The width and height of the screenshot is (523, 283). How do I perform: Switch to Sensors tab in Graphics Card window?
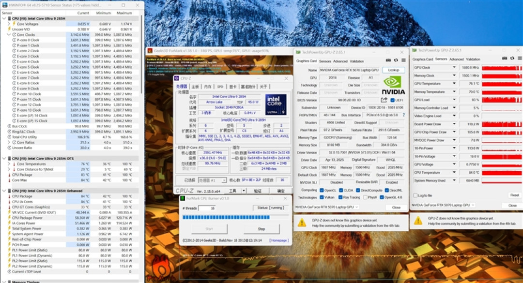pos(325,61)
